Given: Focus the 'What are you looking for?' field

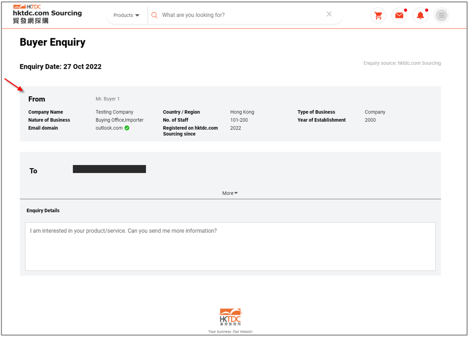Looking at the screenshot, I should [239, 15].
